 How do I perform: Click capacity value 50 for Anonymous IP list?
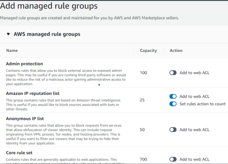[x=142, y=129]
